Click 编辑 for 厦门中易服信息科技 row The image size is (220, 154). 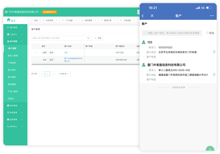click(x=45, y=60)
